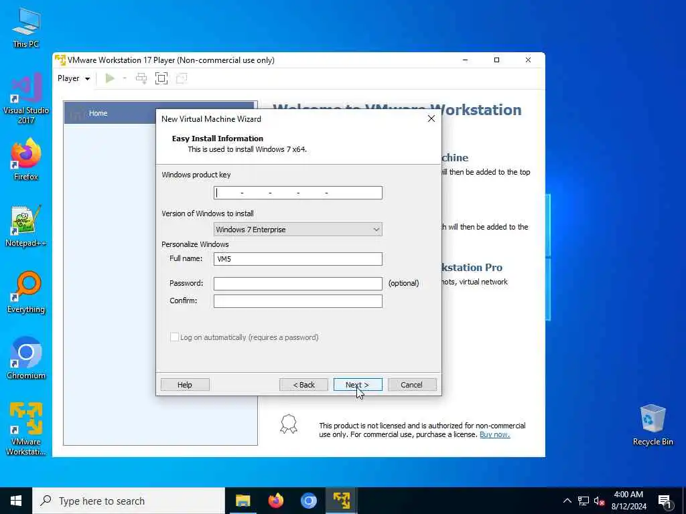Open VMware Workstation desktop shortcut
686x514 pixels.
pyautogui.click(x=26, y=429)
